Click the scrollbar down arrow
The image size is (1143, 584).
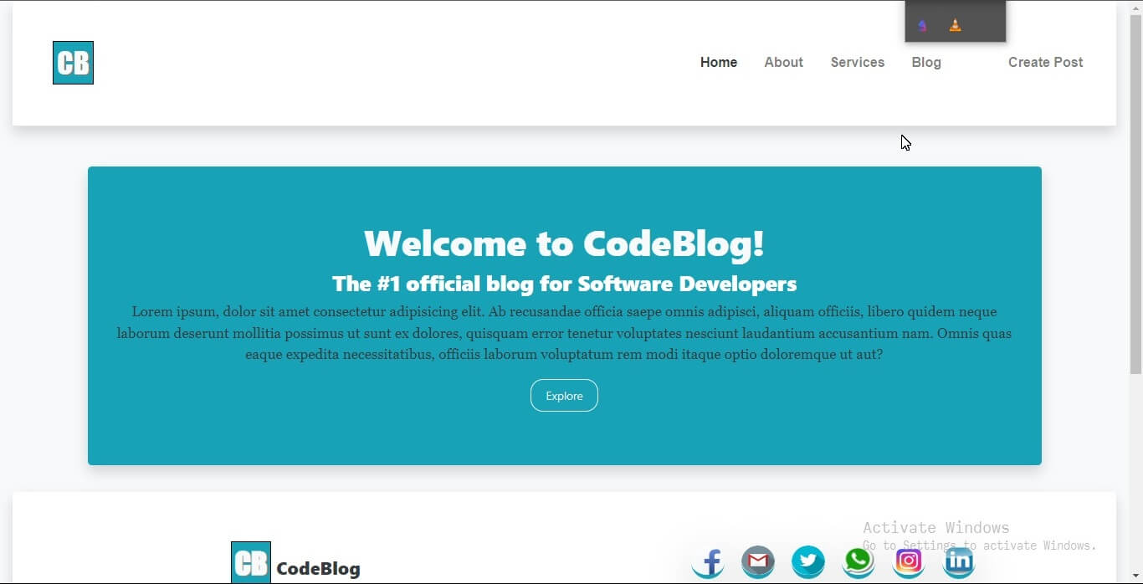(x=1135, y=577)
